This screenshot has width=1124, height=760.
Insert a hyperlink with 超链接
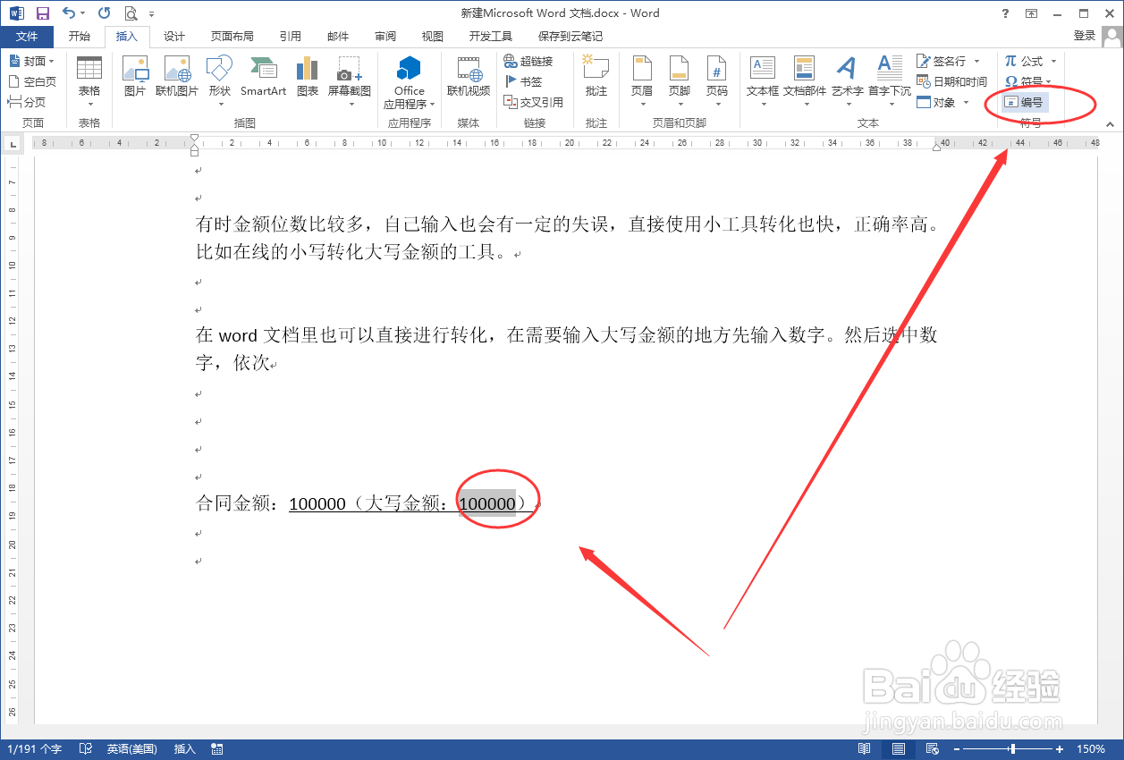pos(534,61)
